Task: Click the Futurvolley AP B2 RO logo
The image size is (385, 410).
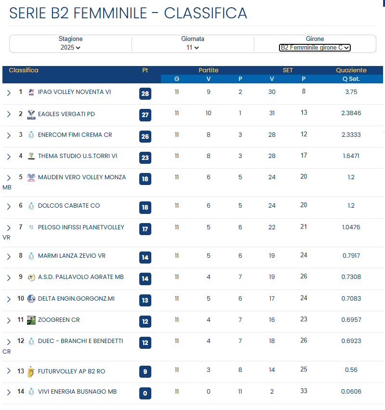Action: (x=31, y=371)
